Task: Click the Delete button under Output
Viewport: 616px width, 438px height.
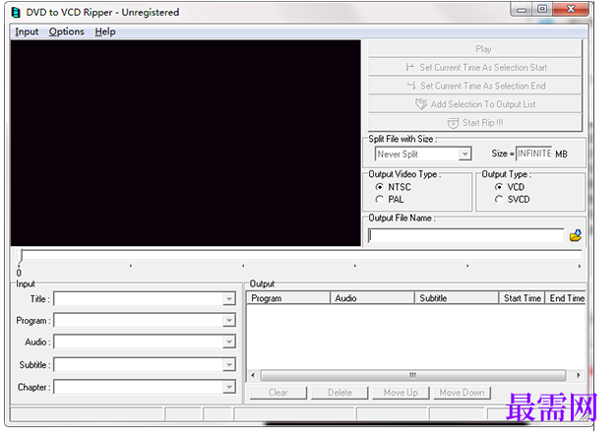Action: [x=339, y=393]
